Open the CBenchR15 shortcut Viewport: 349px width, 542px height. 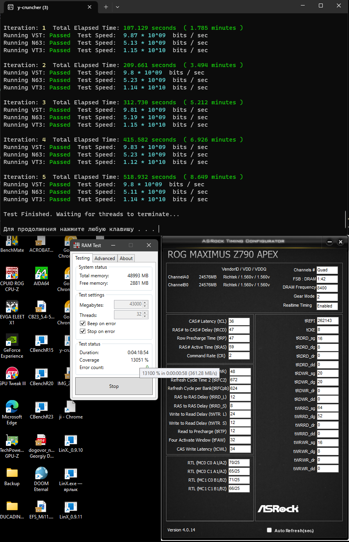point(41,343)
